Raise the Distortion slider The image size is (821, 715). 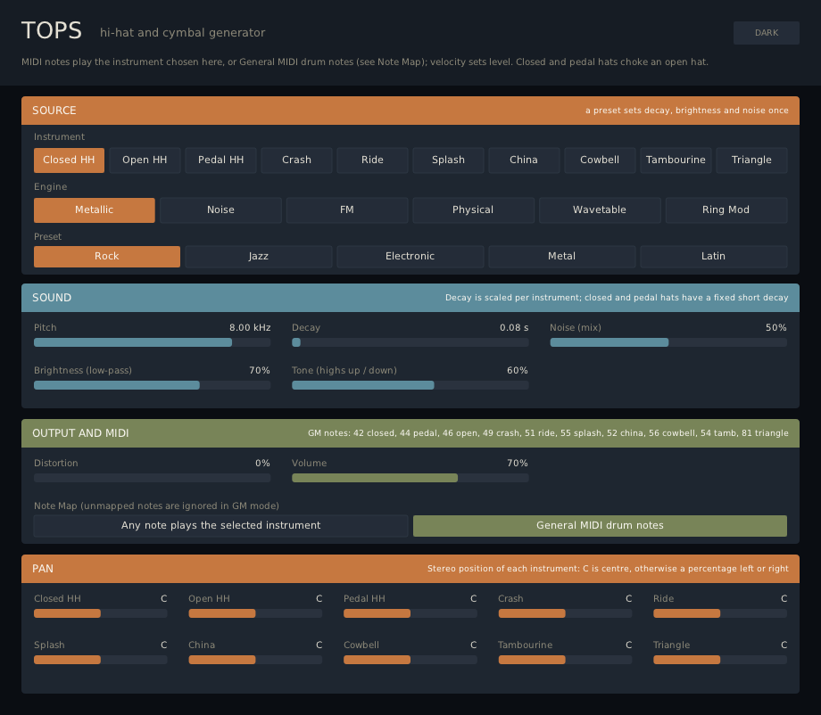(x=152, y=478)
